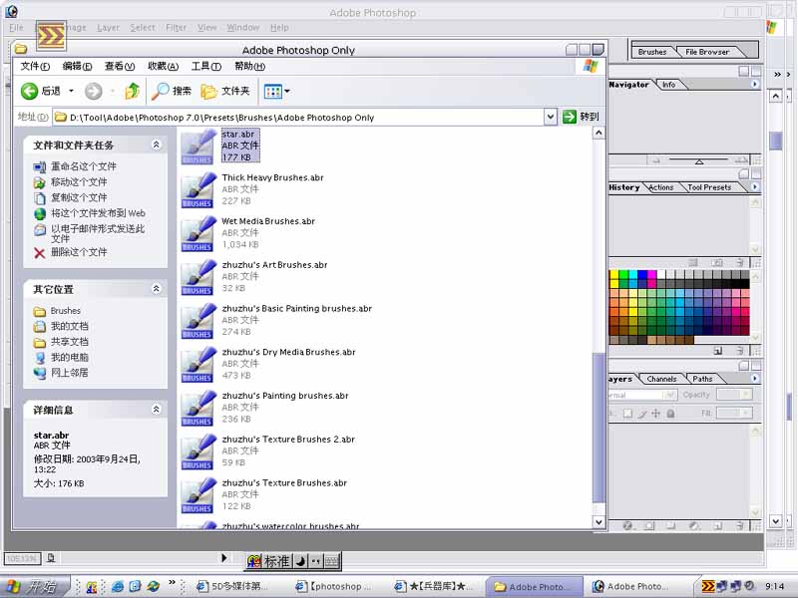The image size is (798, 598).
Task: Open the Views button dropdown arrow
Action: pyautogui.click(x=287, y=92)
